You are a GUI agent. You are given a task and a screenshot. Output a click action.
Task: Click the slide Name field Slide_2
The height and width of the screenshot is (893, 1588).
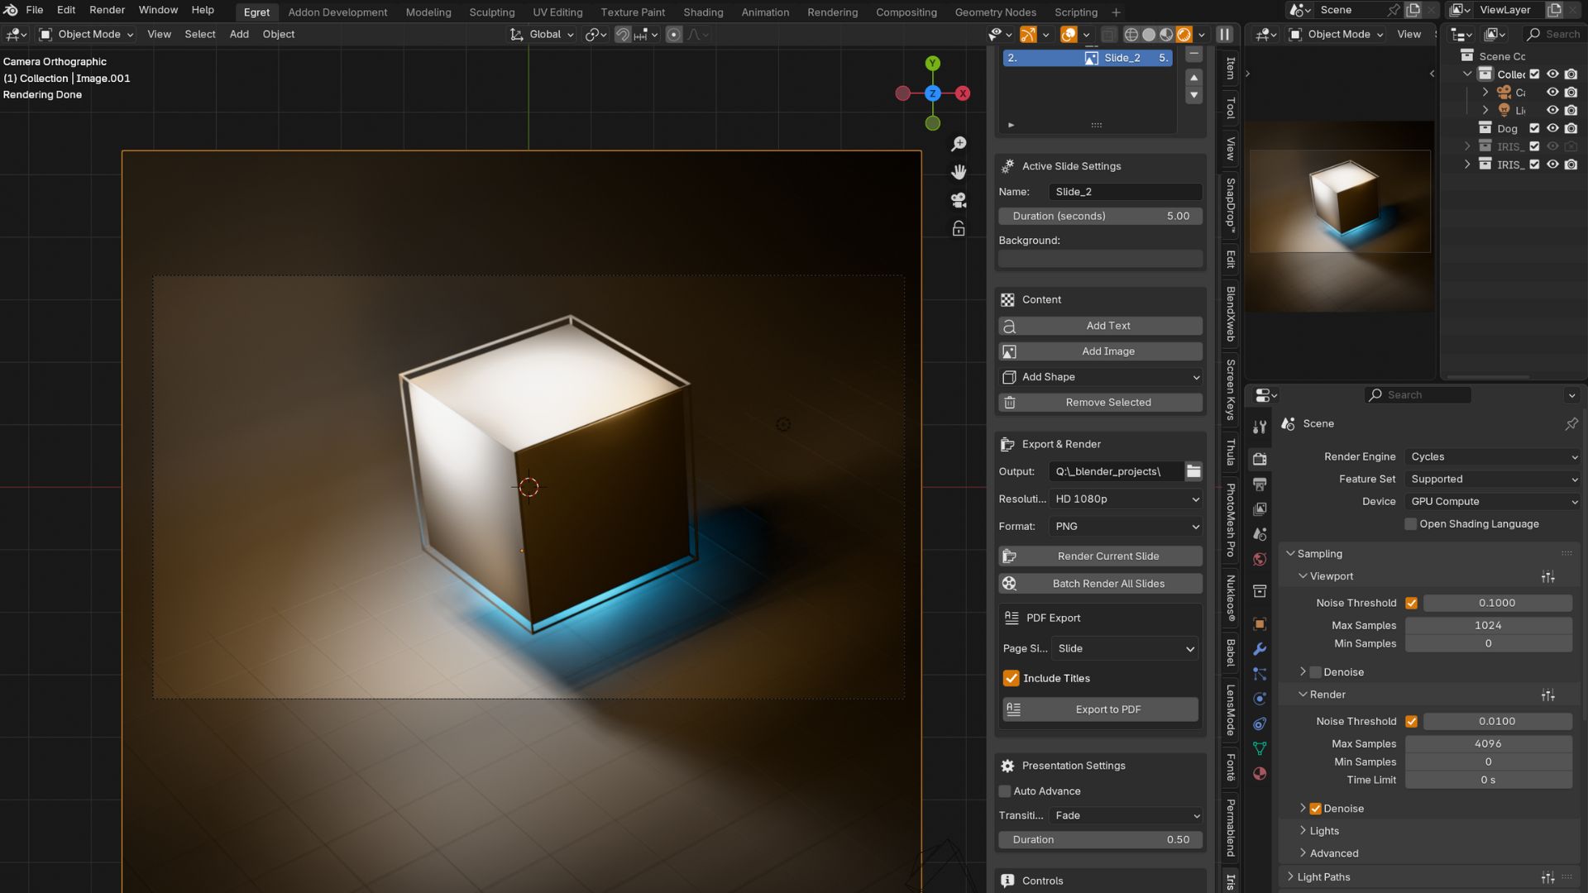[x=1125, y=192]
